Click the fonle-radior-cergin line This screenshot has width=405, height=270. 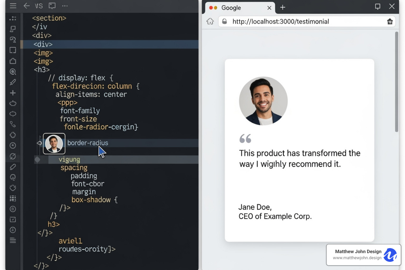tap(101, 127)
